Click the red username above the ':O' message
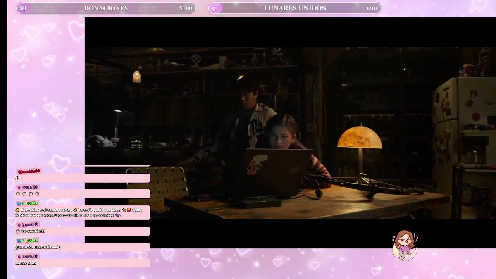Screen dimensions: 496x279 pos(29,171)
